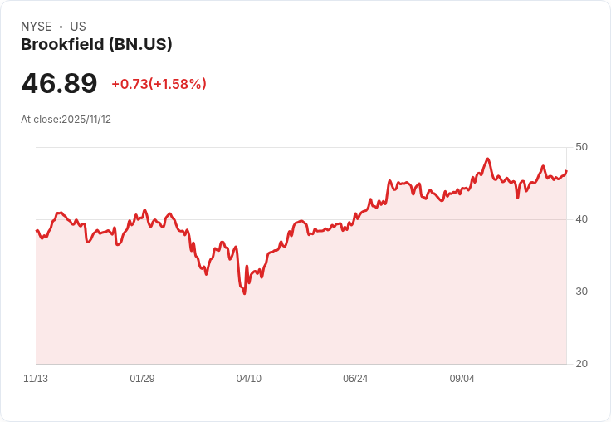
Task: Click the 20 value on the price axis
Action: click(581, 364)
